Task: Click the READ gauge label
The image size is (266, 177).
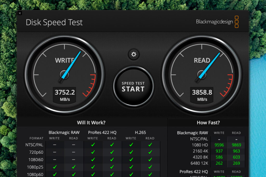Action: pos(202,60)
